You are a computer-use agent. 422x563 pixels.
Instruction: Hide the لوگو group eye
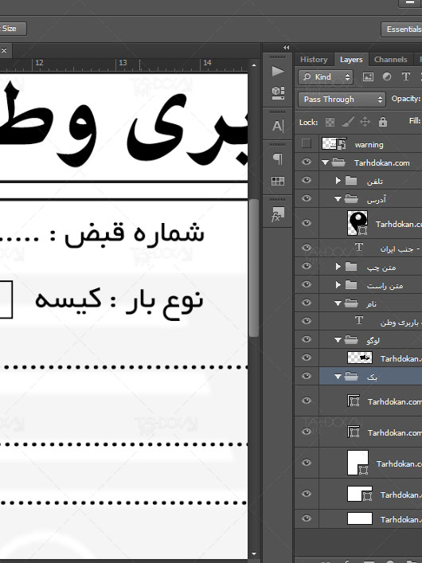(307, 339)
